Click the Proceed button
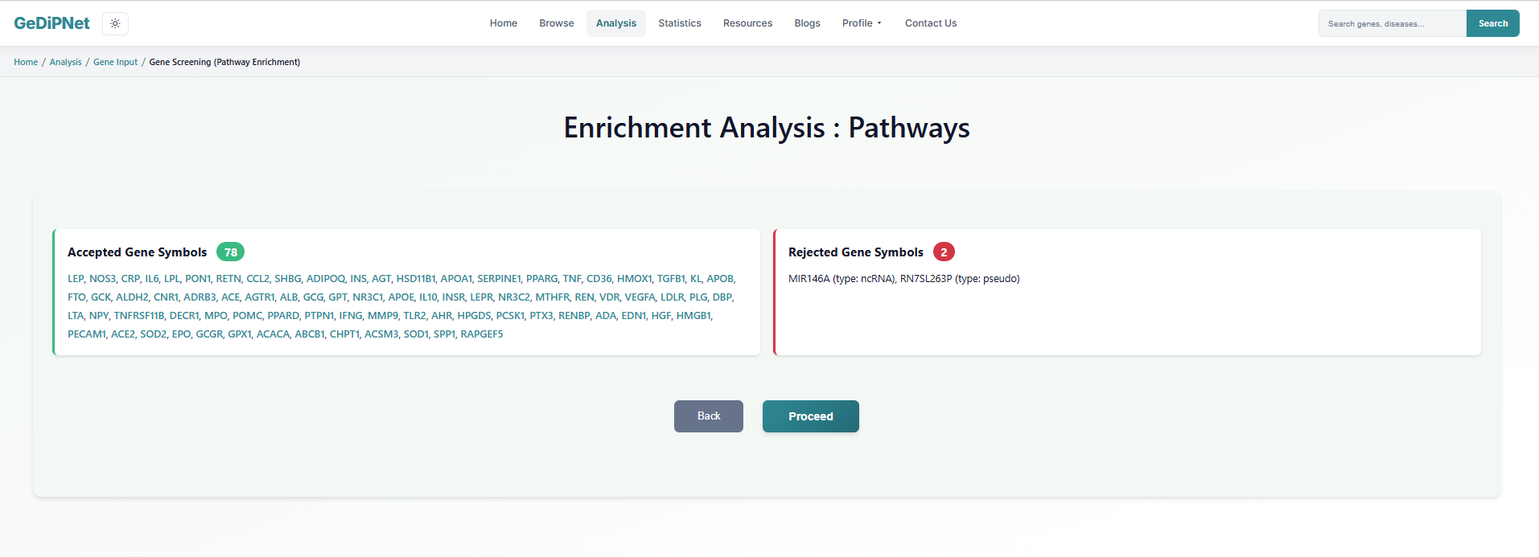This screenshot has height=557, width=1539. pos(811,416)
